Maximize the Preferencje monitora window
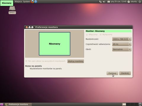 32,27
